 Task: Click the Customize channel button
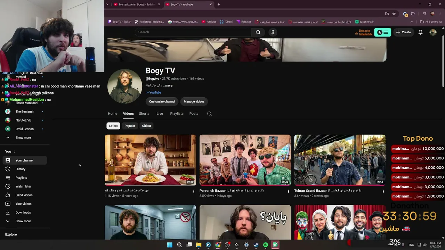click(x=162, y=102)
